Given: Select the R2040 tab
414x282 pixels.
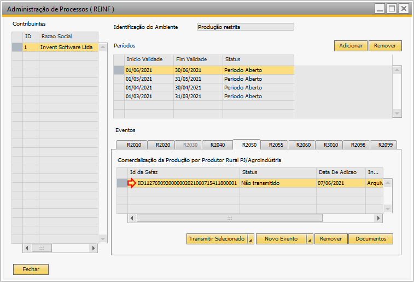Looking at the screenshot, I should point(218,145).
